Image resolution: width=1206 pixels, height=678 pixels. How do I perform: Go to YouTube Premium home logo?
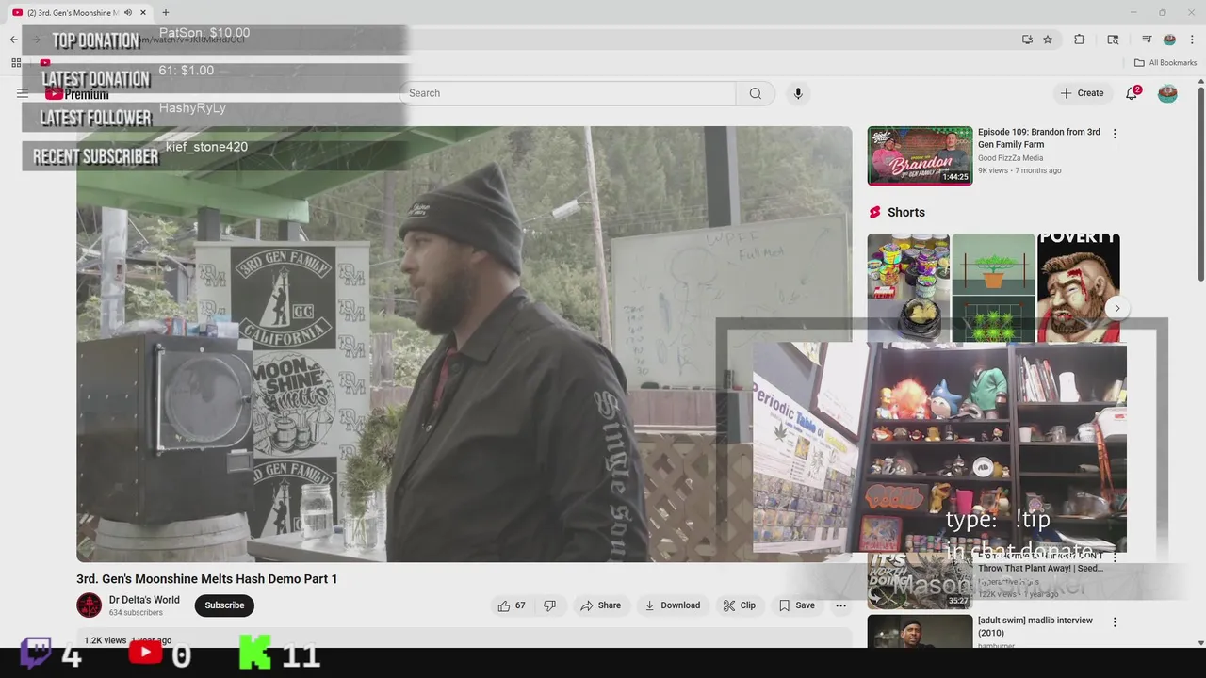click(77, 93)
